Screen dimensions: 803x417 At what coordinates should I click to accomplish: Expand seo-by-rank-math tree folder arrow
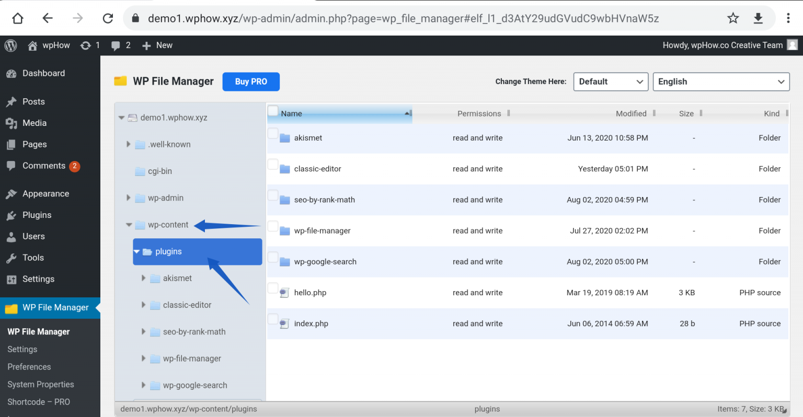(144, 332)
